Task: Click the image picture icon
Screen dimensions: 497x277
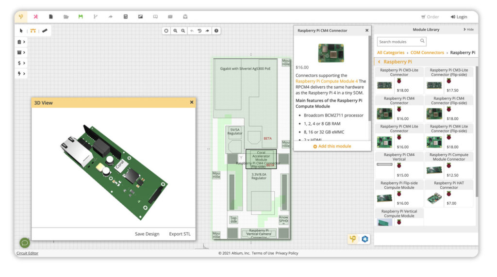Action: click(140, 16)
